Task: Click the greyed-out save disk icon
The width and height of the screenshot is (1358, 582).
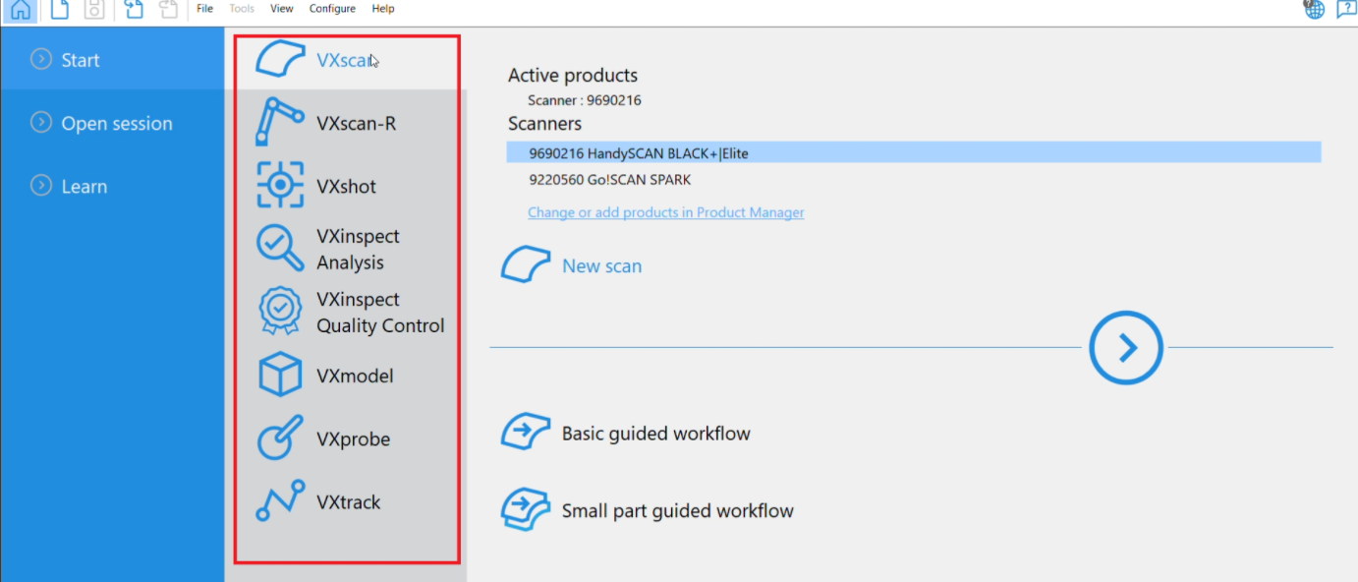Action: point(93,10)
